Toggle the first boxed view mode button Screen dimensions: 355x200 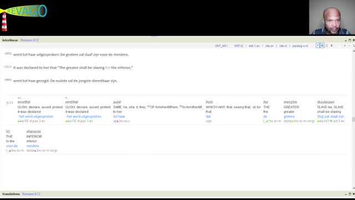click(x=318, y=46)
